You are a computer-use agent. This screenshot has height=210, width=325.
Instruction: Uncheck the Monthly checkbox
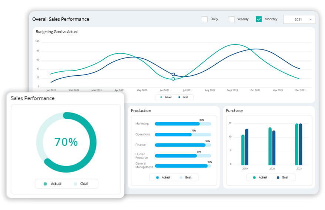click(259, 19)
